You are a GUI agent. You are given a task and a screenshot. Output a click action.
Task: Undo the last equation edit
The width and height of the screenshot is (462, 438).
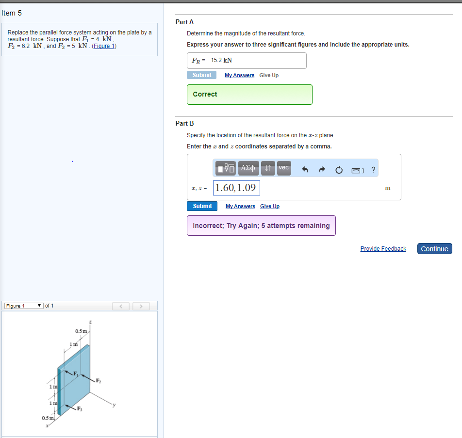point(306,168)
